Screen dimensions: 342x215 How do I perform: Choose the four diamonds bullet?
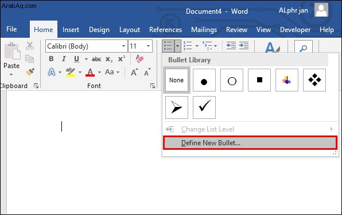[x=314, y=80]
